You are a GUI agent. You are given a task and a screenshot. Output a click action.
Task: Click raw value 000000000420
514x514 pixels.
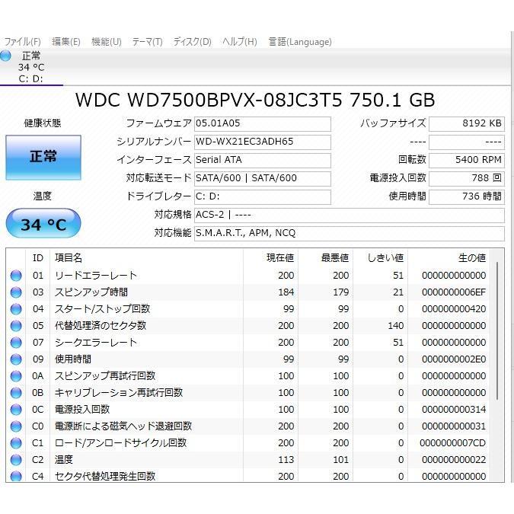click(x=454, y=309)
